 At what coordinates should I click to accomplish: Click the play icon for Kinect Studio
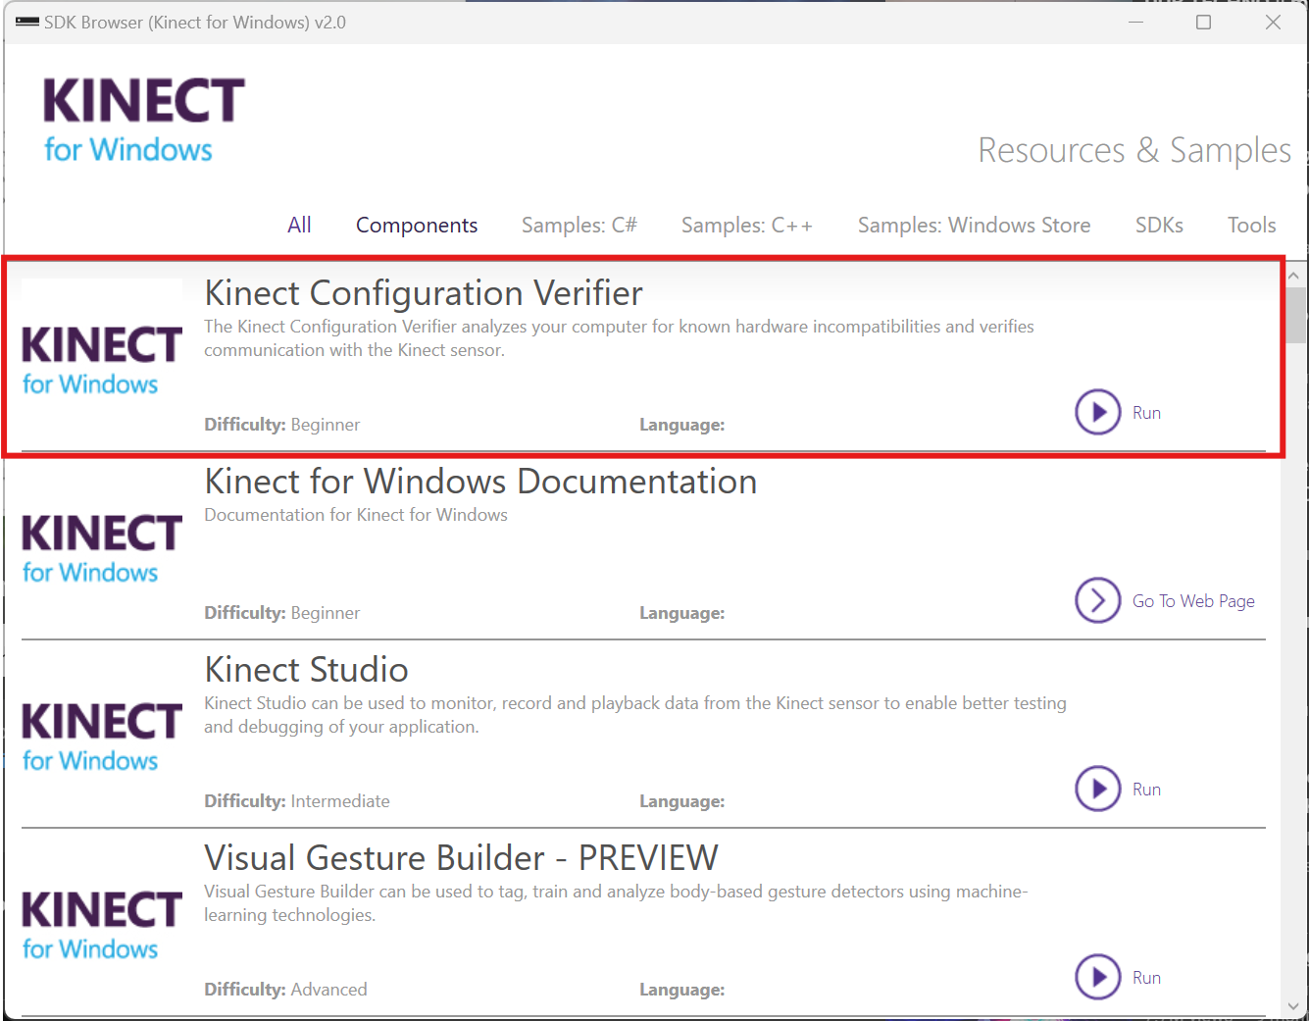click(1097, 789)
